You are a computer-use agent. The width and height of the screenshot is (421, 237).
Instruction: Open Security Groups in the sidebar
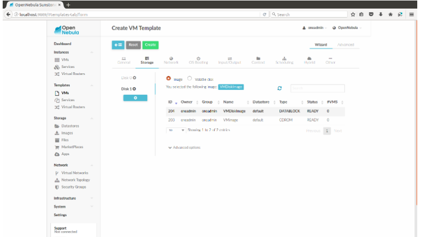73,187
